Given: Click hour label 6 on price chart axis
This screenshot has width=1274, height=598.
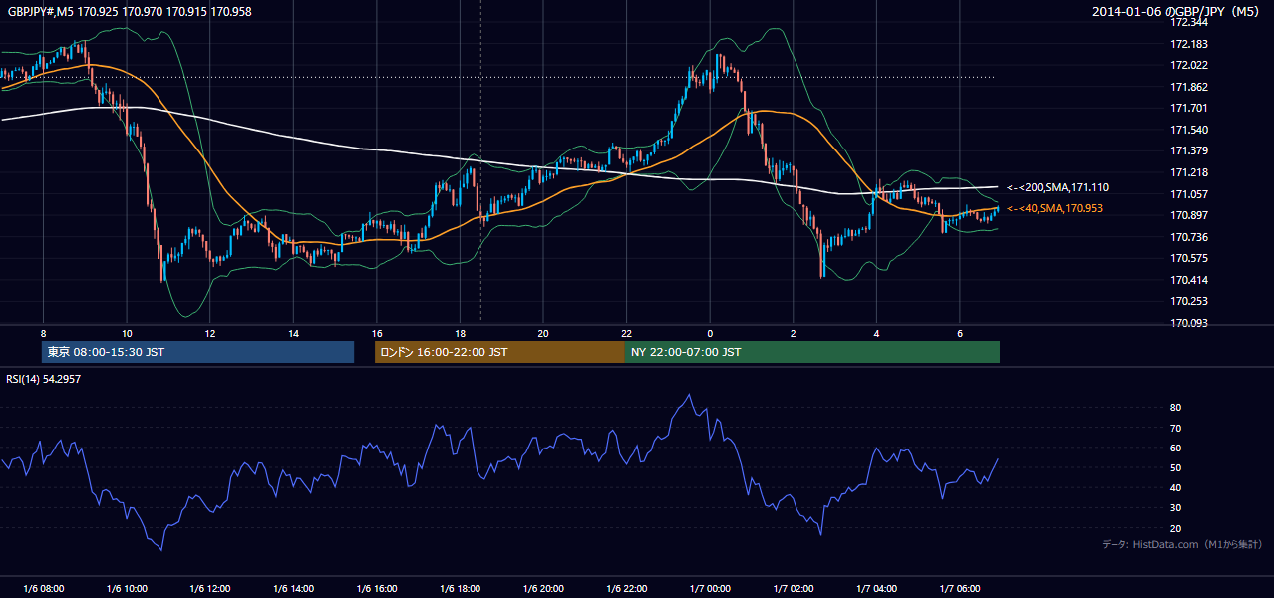Looking at the screenshot, I should click(x=959, y=333).
